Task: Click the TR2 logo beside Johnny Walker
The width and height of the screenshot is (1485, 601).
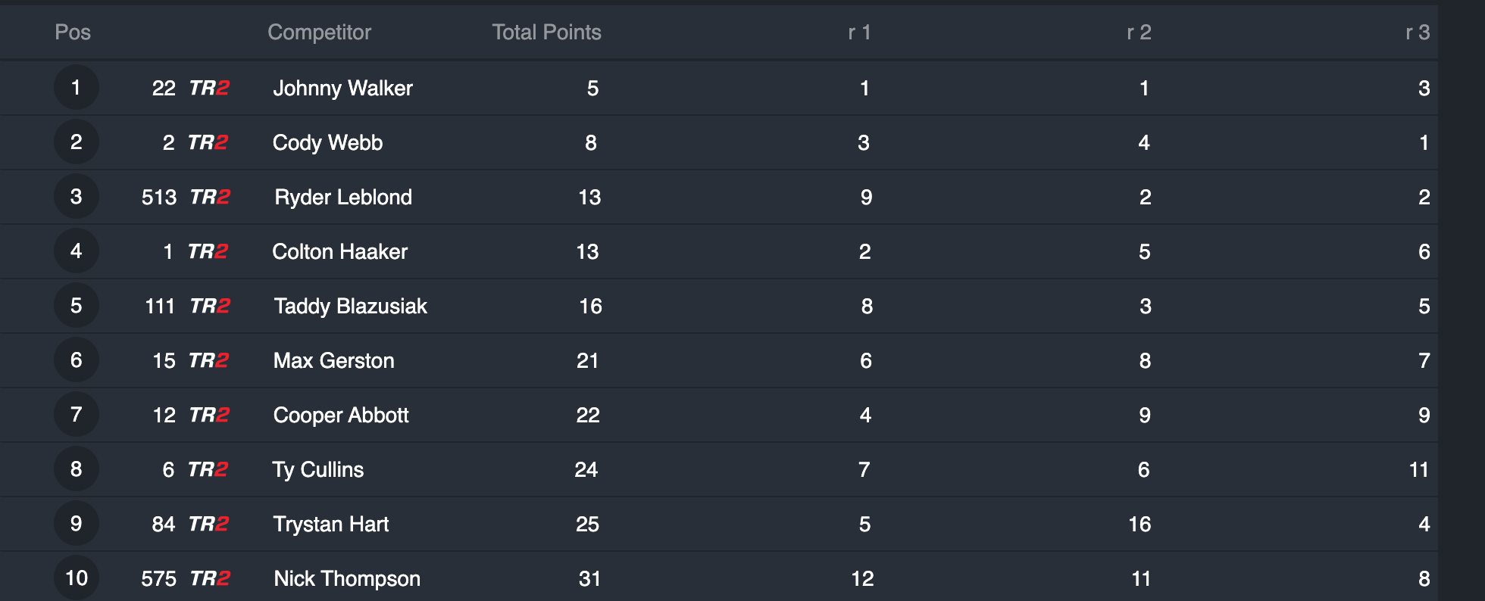Action: (209, 89)
